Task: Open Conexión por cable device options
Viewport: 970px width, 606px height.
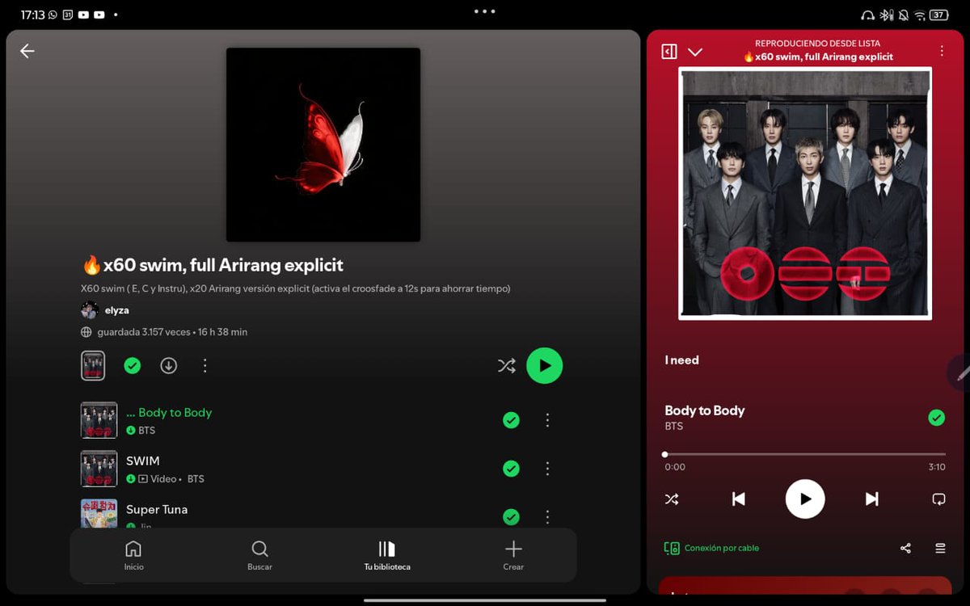Action: point(711,548)
